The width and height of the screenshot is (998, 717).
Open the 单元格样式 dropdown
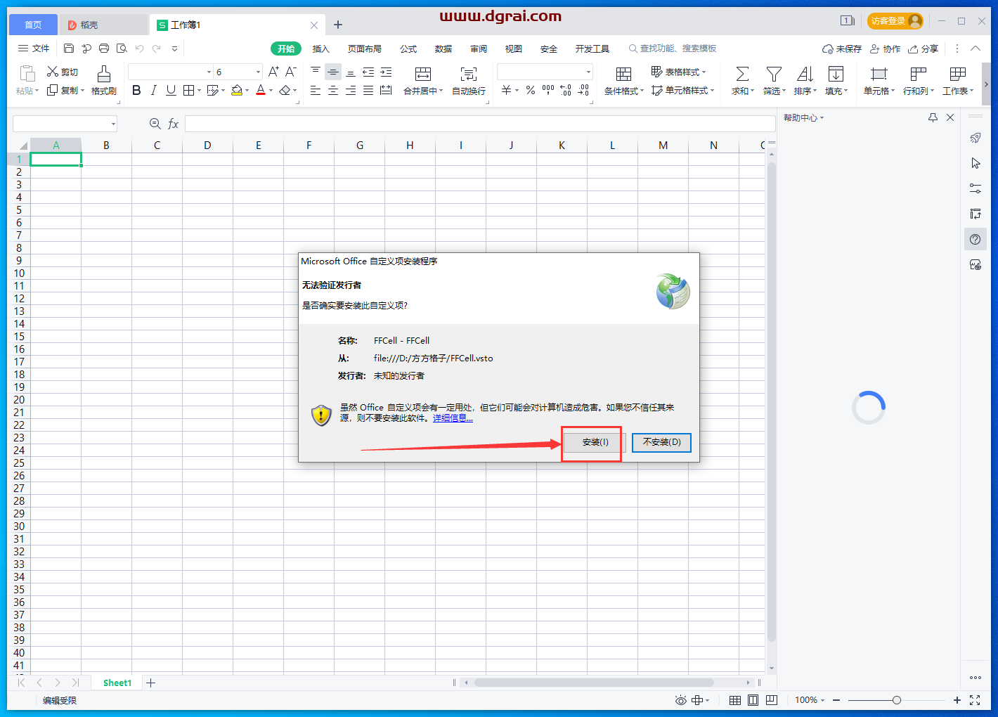pyautogui.click(x=682, y=90)
